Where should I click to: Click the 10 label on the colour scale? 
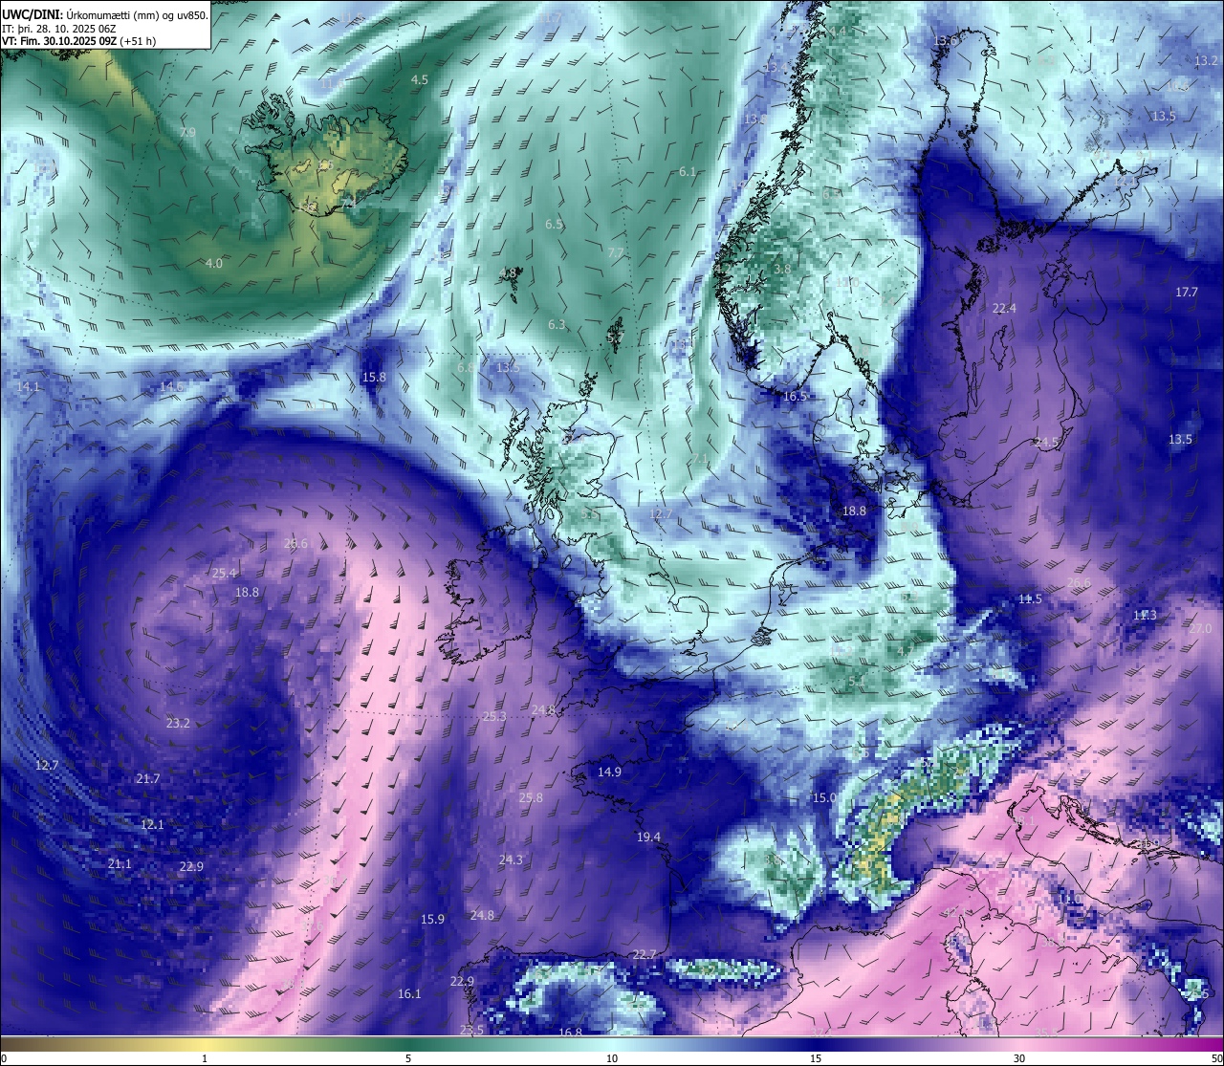(x=612, y=1058)
